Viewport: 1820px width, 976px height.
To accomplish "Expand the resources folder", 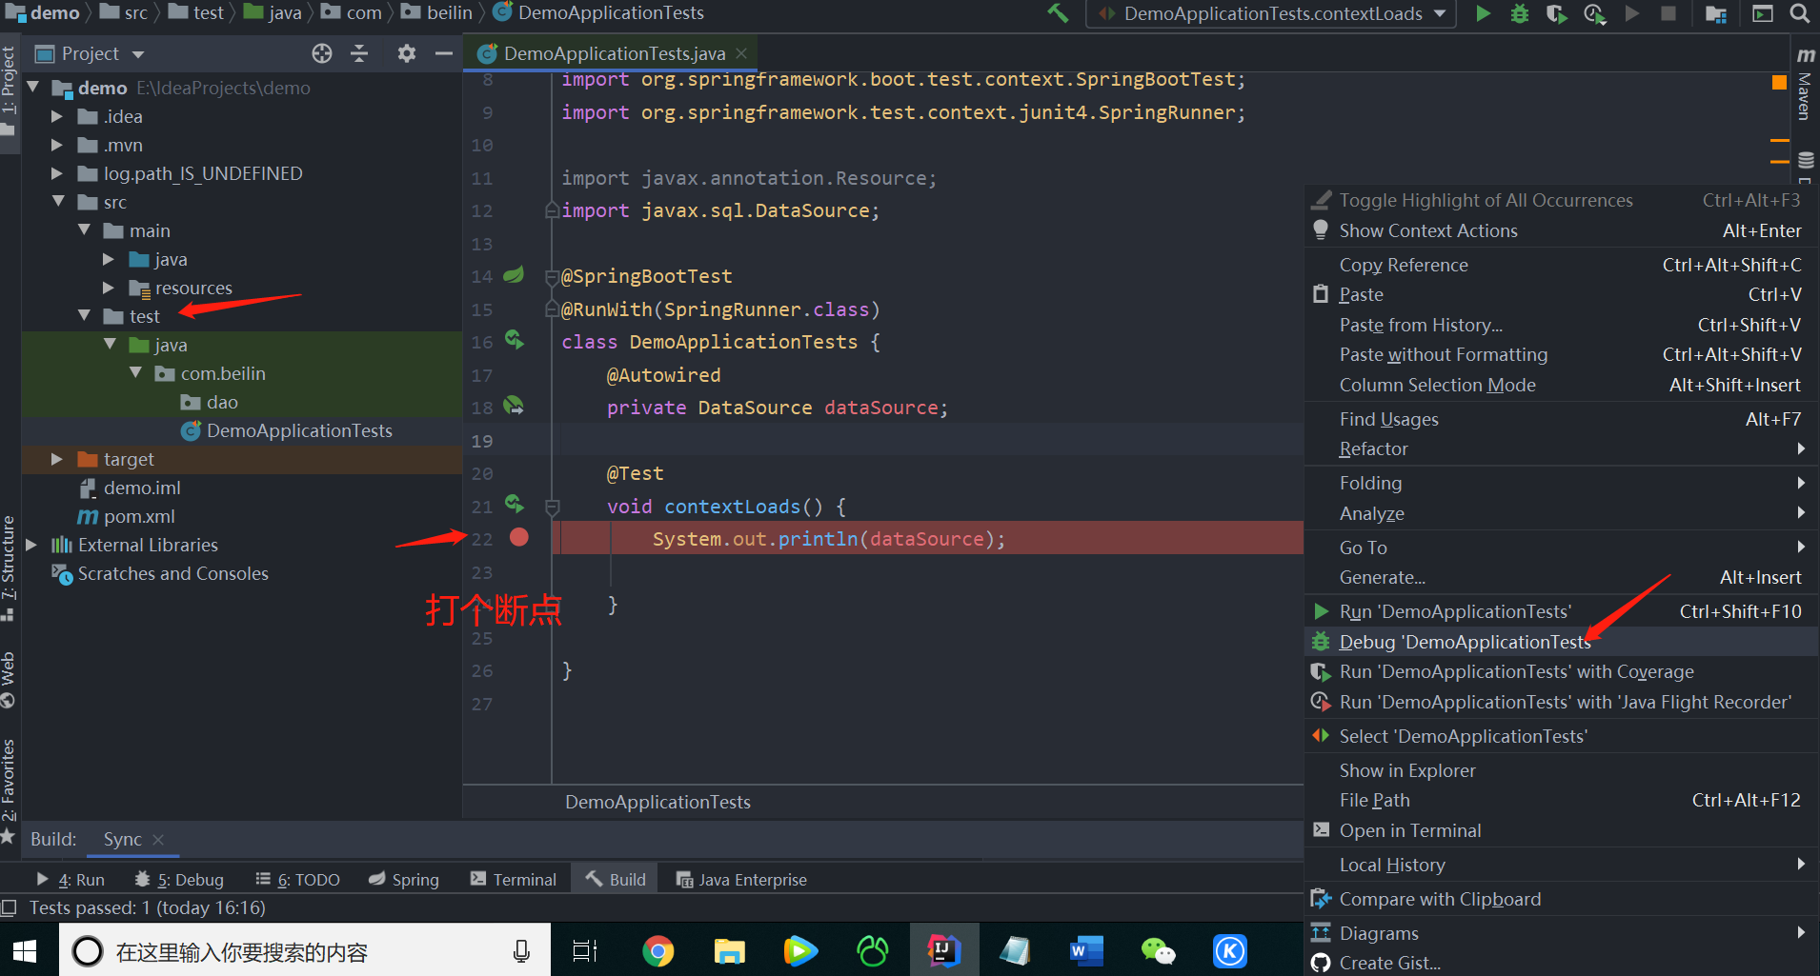I will tap(108, 288).
